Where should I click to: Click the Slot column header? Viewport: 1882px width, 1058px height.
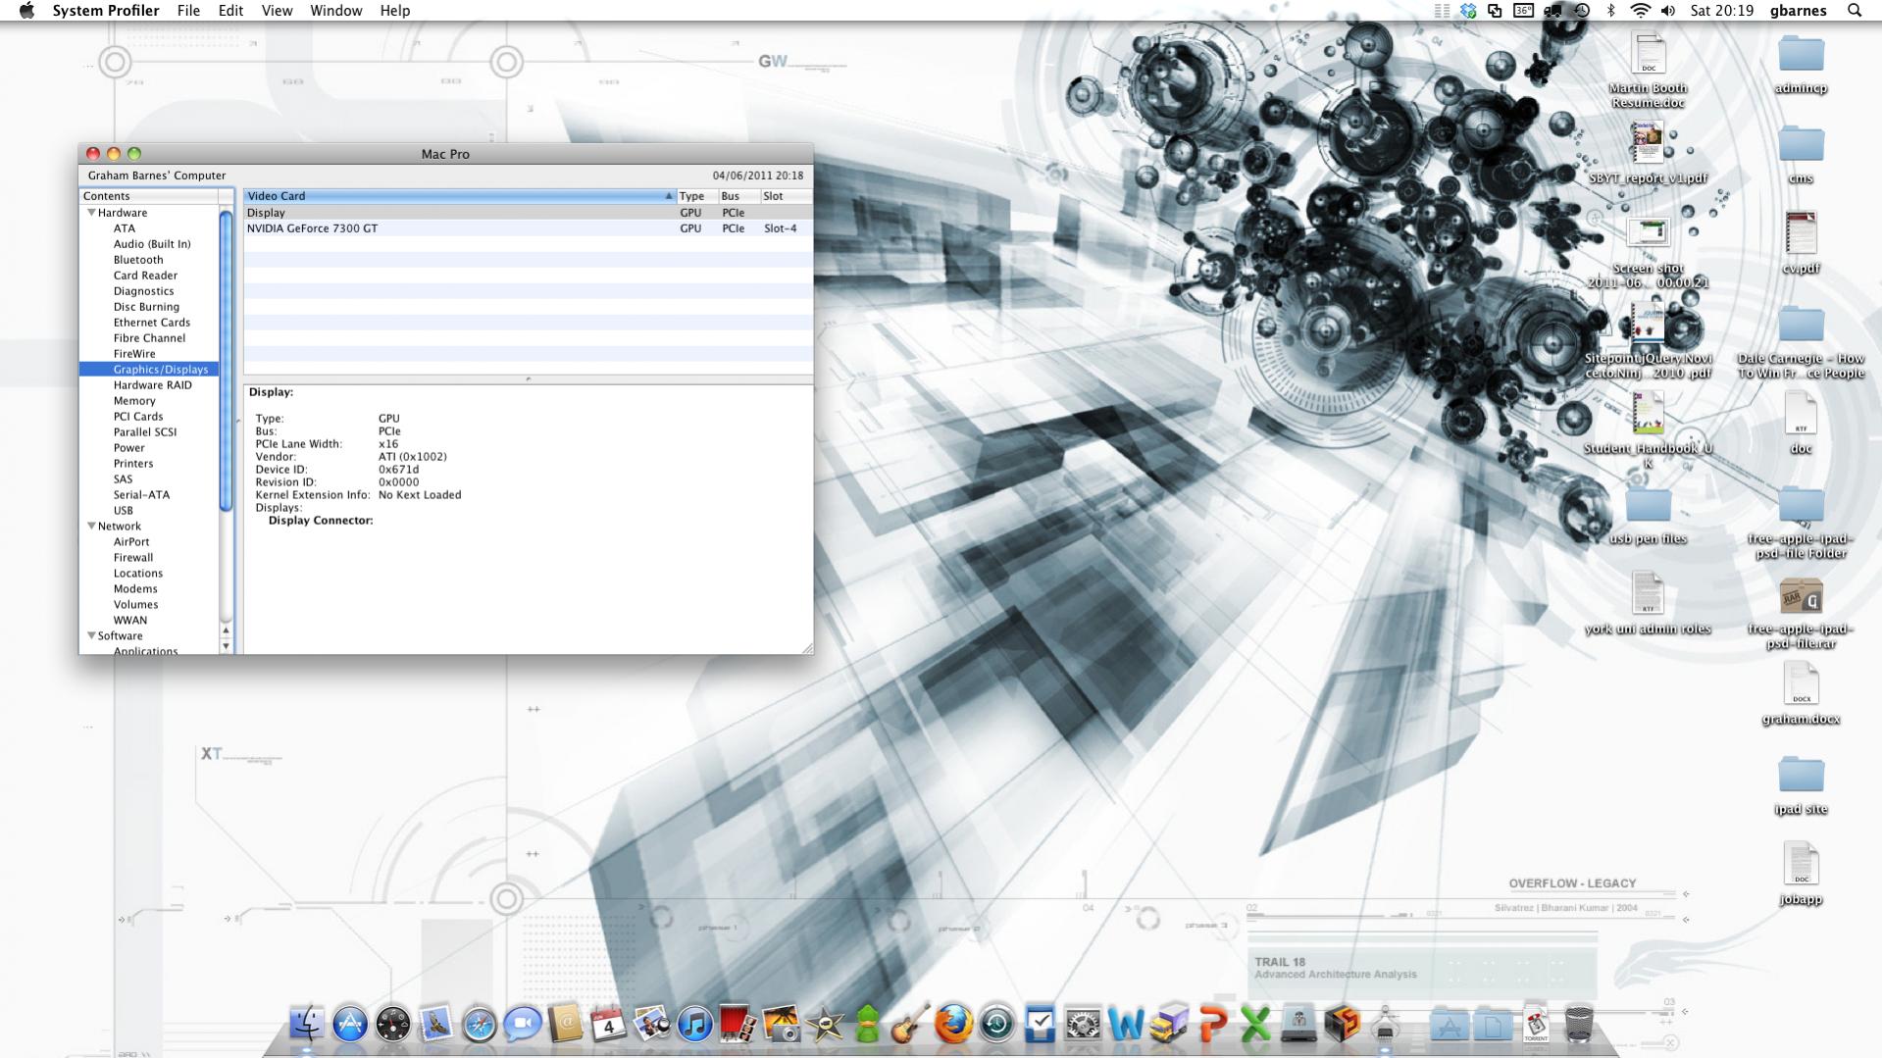(x=786, y=196)
